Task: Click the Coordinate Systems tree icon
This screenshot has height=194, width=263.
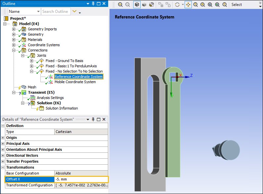Action: click(x=24, y=45)
